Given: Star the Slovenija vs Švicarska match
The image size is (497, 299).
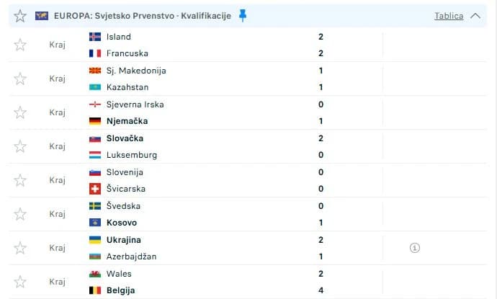Looking at the screenshot, I should [20, 180].
